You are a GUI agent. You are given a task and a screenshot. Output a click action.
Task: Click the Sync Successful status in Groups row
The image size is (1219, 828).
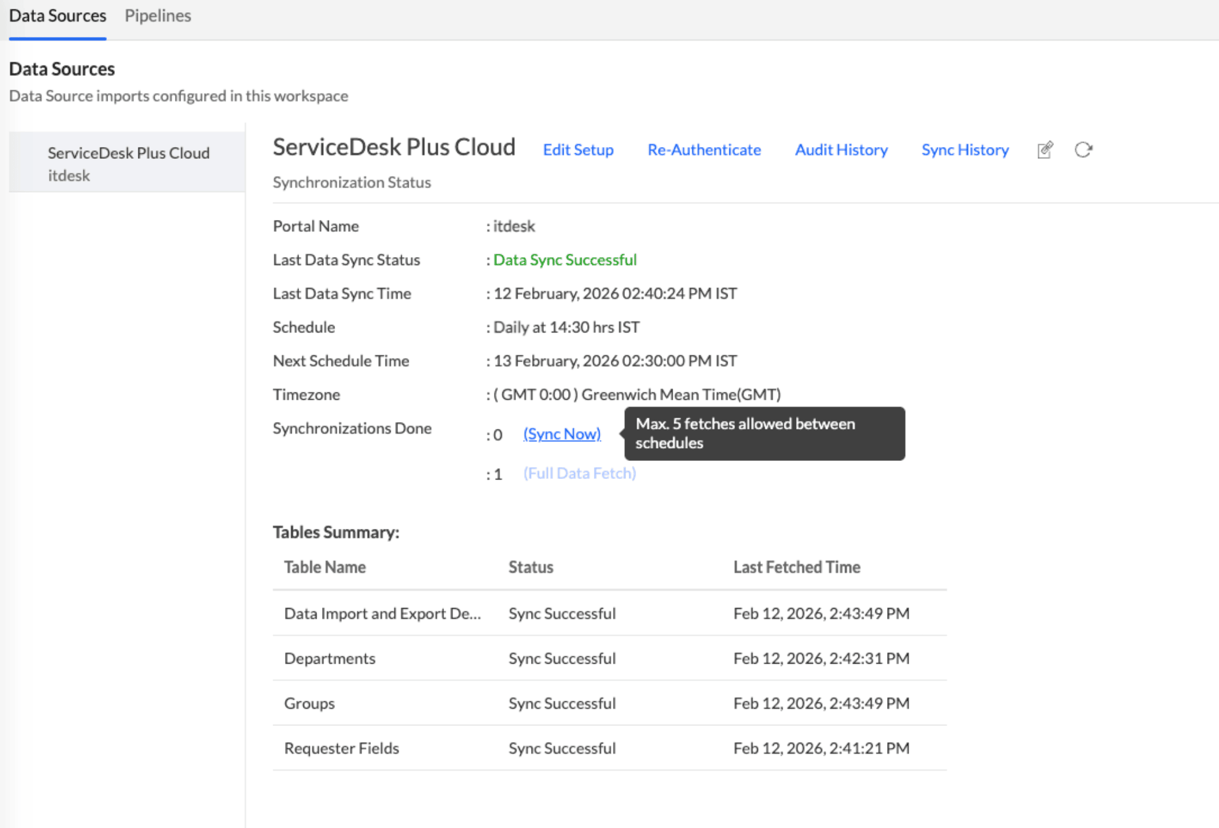click(x=562, y=703)
